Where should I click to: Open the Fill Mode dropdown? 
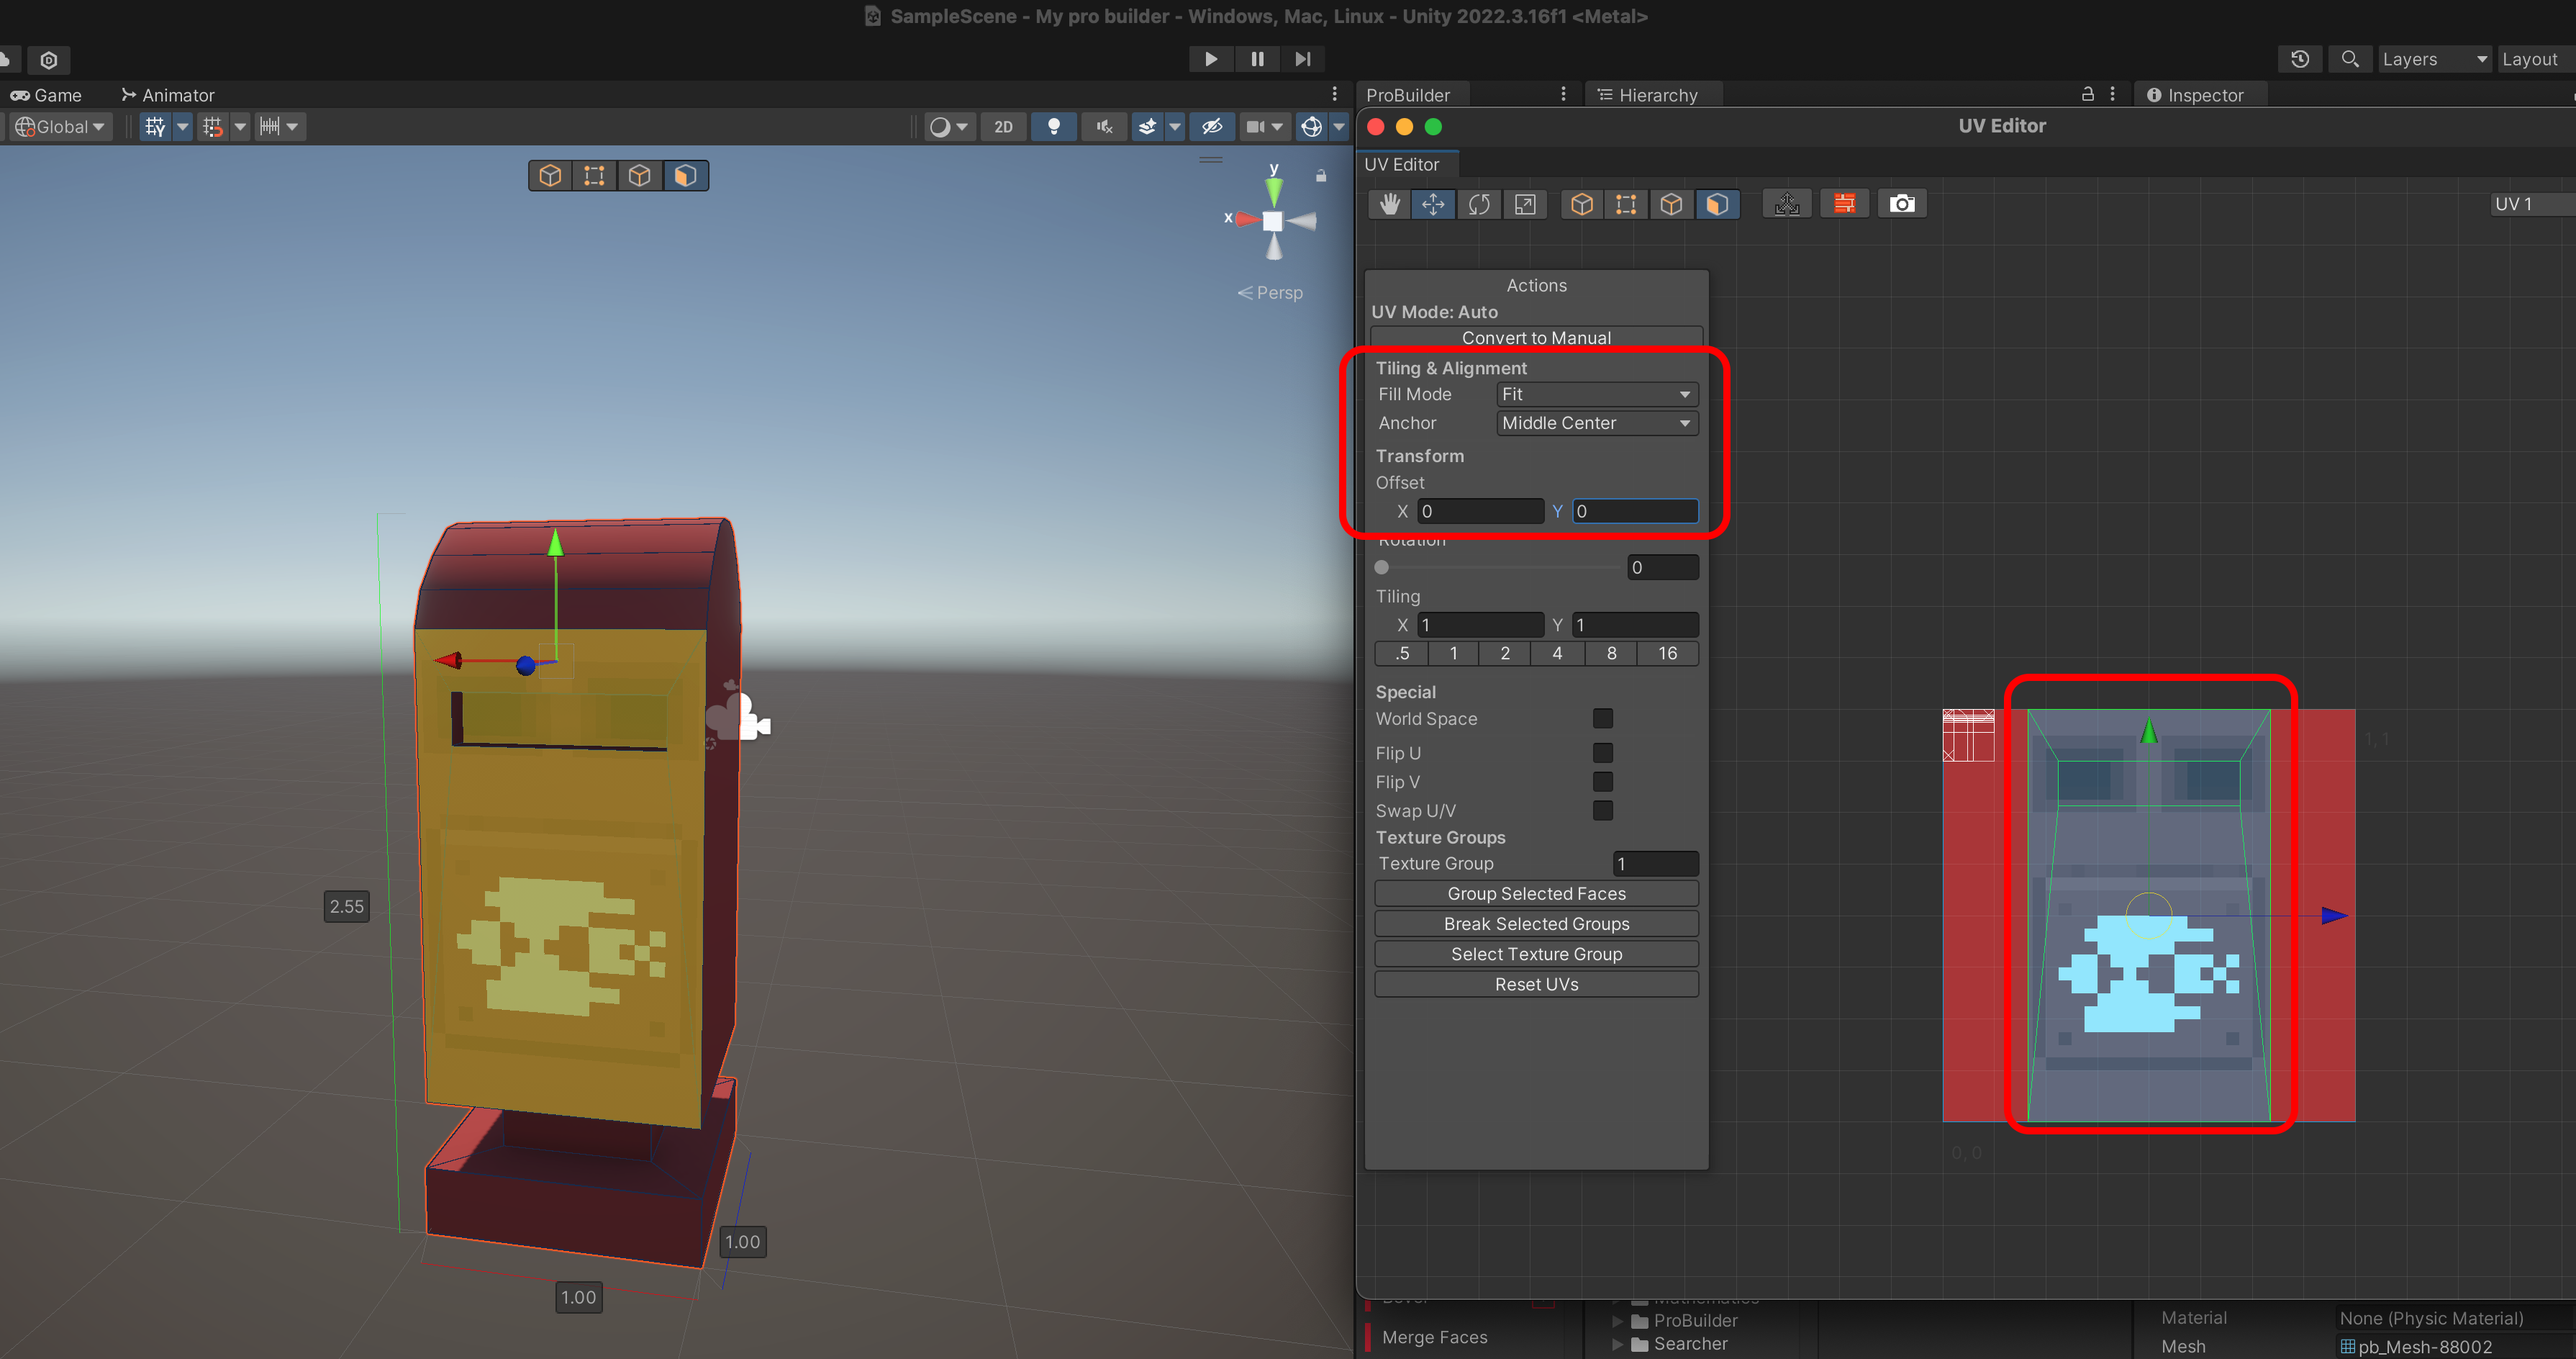coord(1596,395)
